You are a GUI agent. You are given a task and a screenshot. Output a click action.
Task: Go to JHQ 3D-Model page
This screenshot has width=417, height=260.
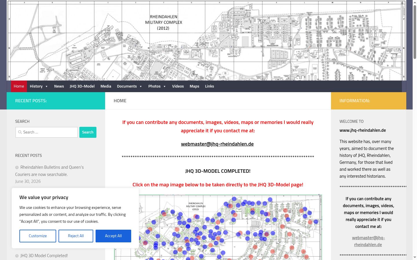coord(82,86)
